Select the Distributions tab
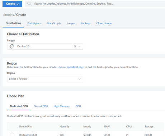Screen dimensions: 165x136 (13, 23)
